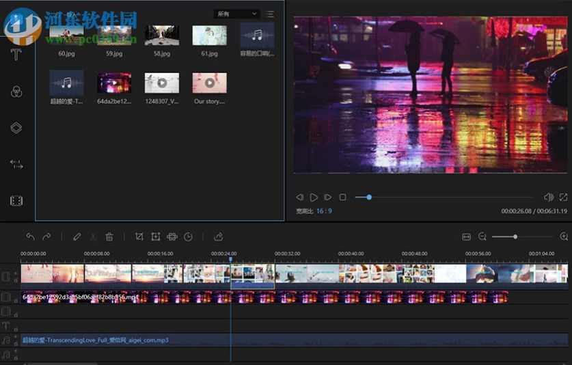Open the Filters panel with three-circles icon

16,92
